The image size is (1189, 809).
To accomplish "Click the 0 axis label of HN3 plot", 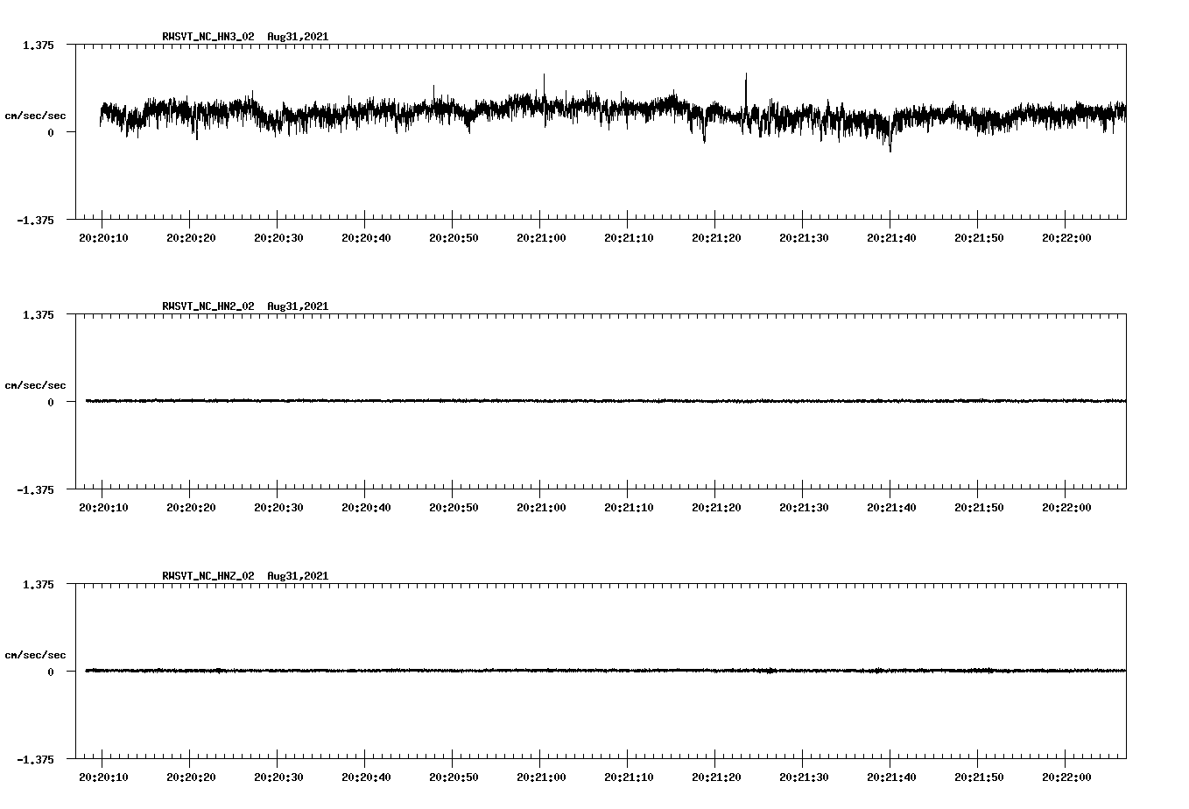I will click(x=51, y=132).
